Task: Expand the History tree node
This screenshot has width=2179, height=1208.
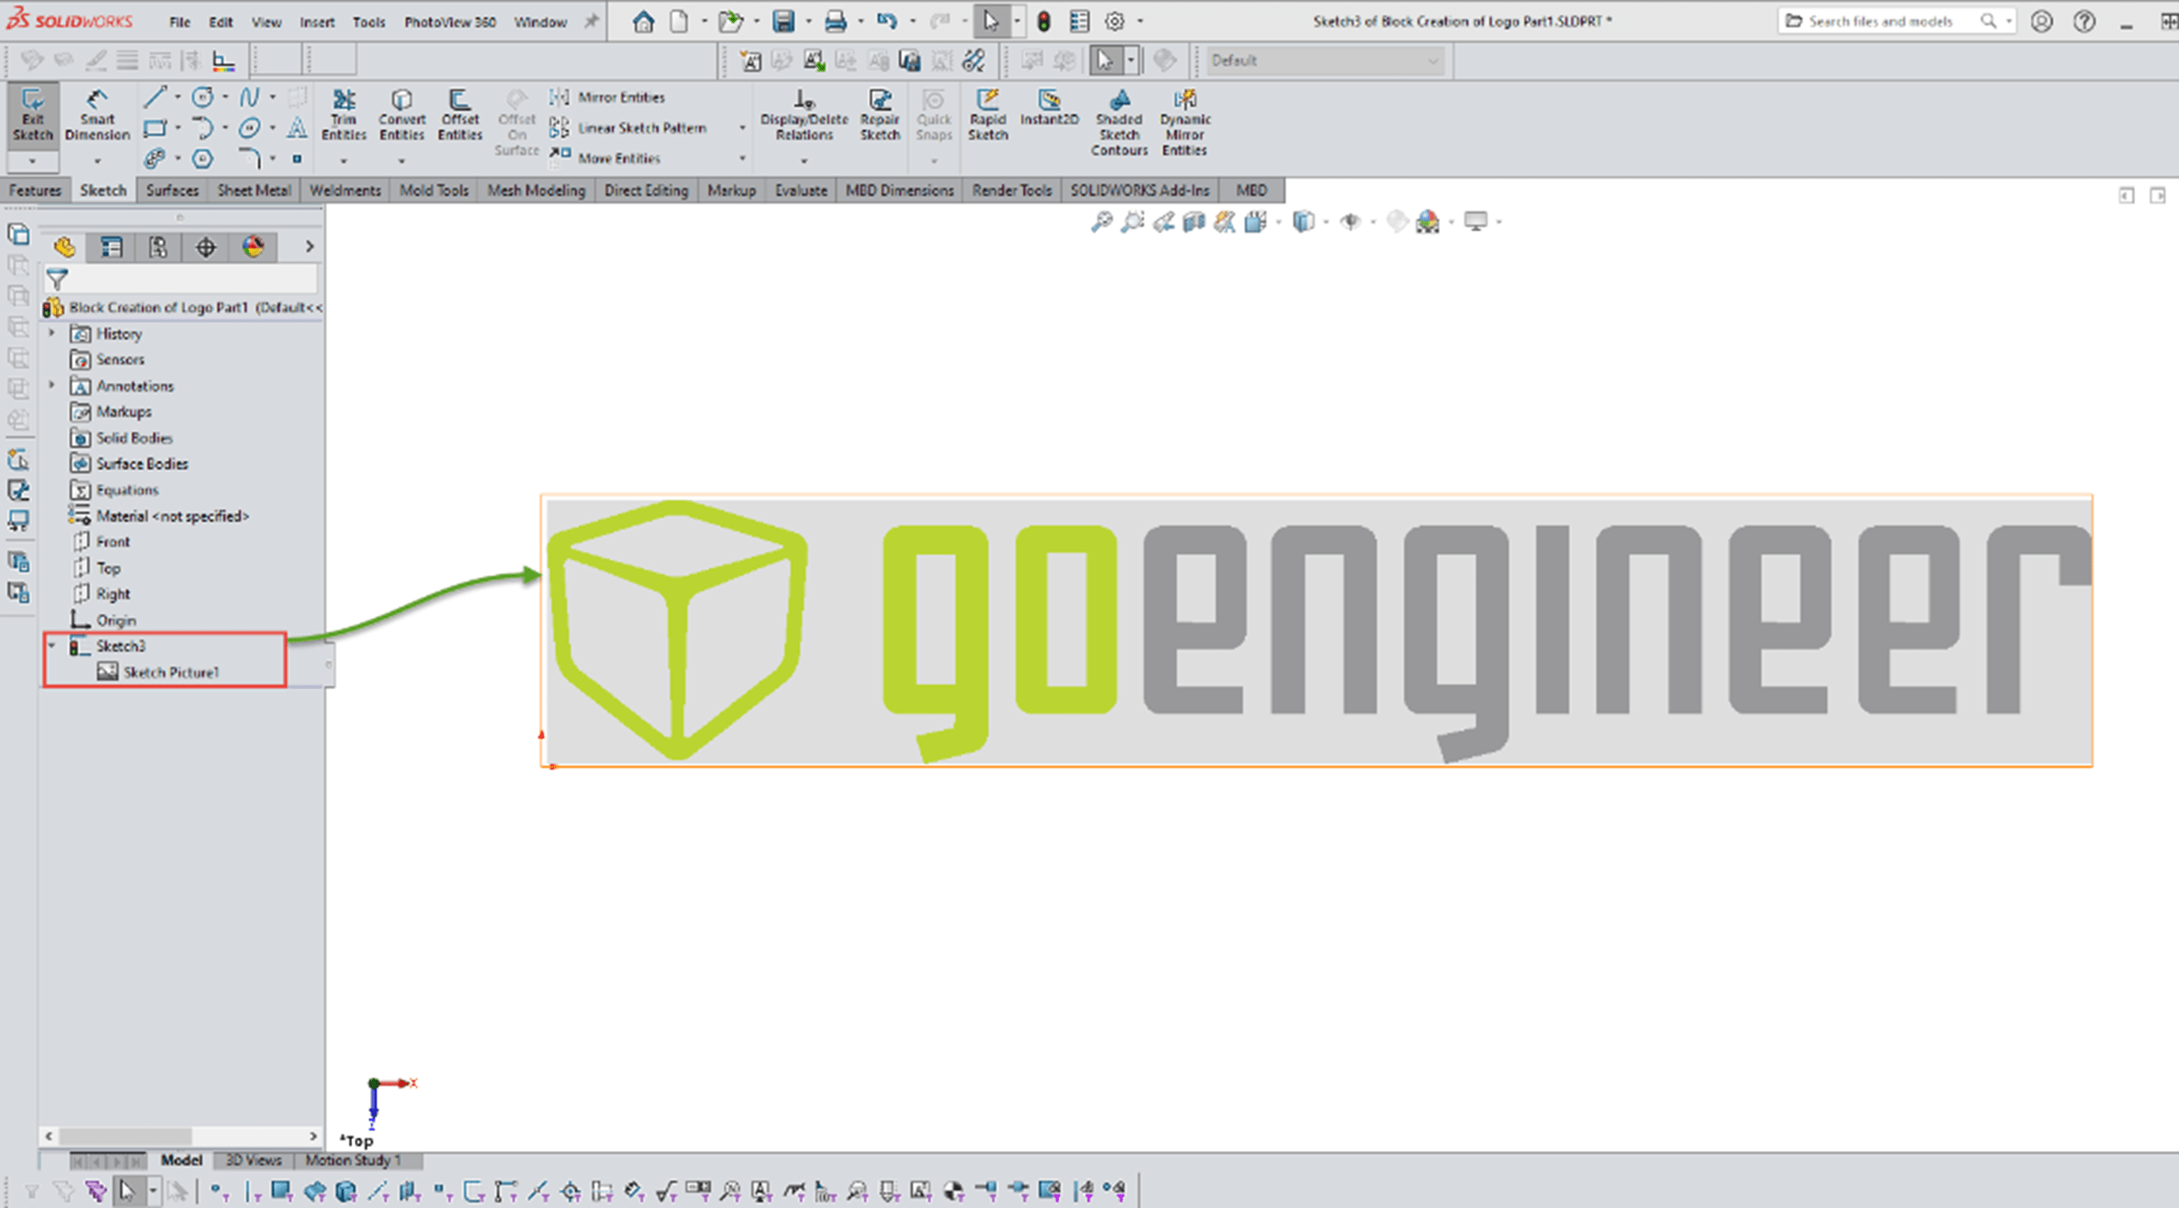Action: [51, 333]
